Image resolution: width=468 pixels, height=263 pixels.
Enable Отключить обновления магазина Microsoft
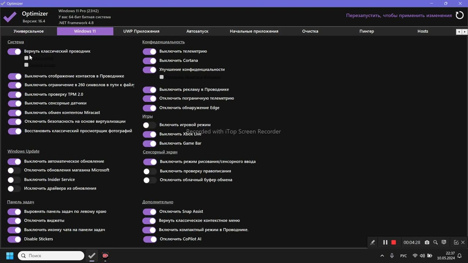tap(14, 171)
